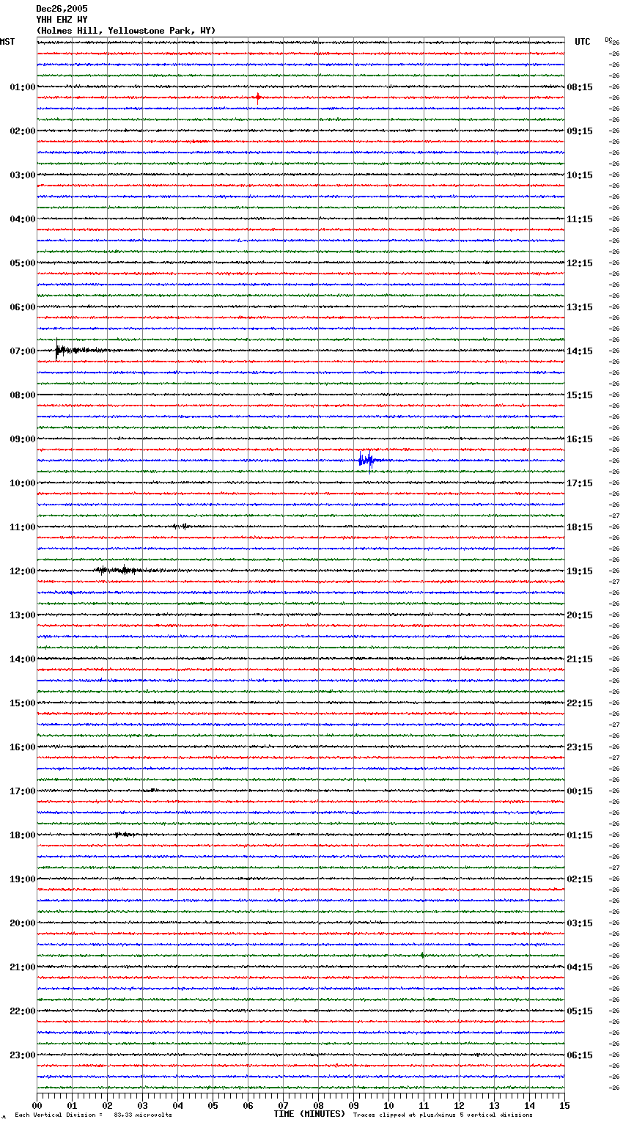Select the 12:00 MST time label

click(x=23, y=571)
